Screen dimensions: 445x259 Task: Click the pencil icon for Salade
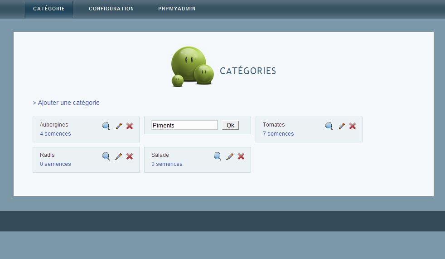point(230,156)
